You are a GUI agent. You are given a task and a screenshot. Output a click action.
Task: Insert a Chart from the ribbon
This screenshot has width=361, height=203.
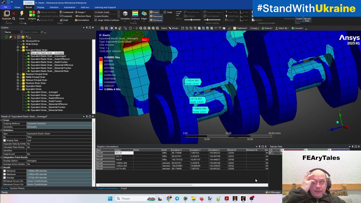coord(64,20)
